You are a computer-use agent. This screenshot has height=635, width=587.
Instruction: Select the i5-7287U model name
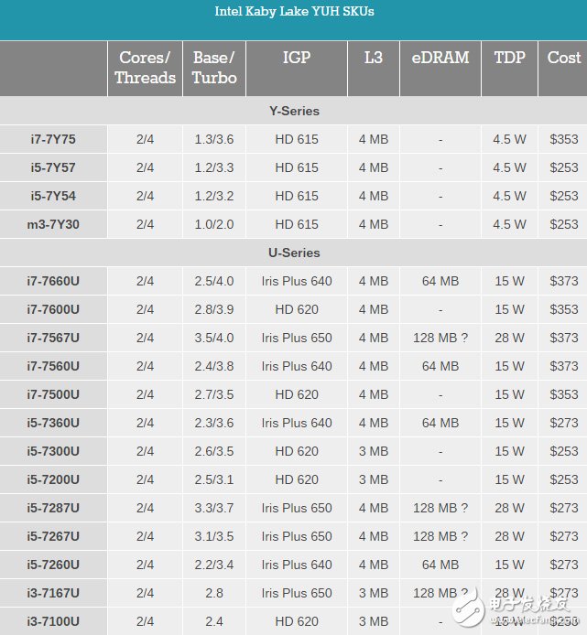point(53,508)
